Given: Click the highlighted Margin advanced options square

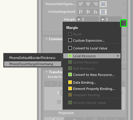Looking at the screenshot, I should click(123, 23).
